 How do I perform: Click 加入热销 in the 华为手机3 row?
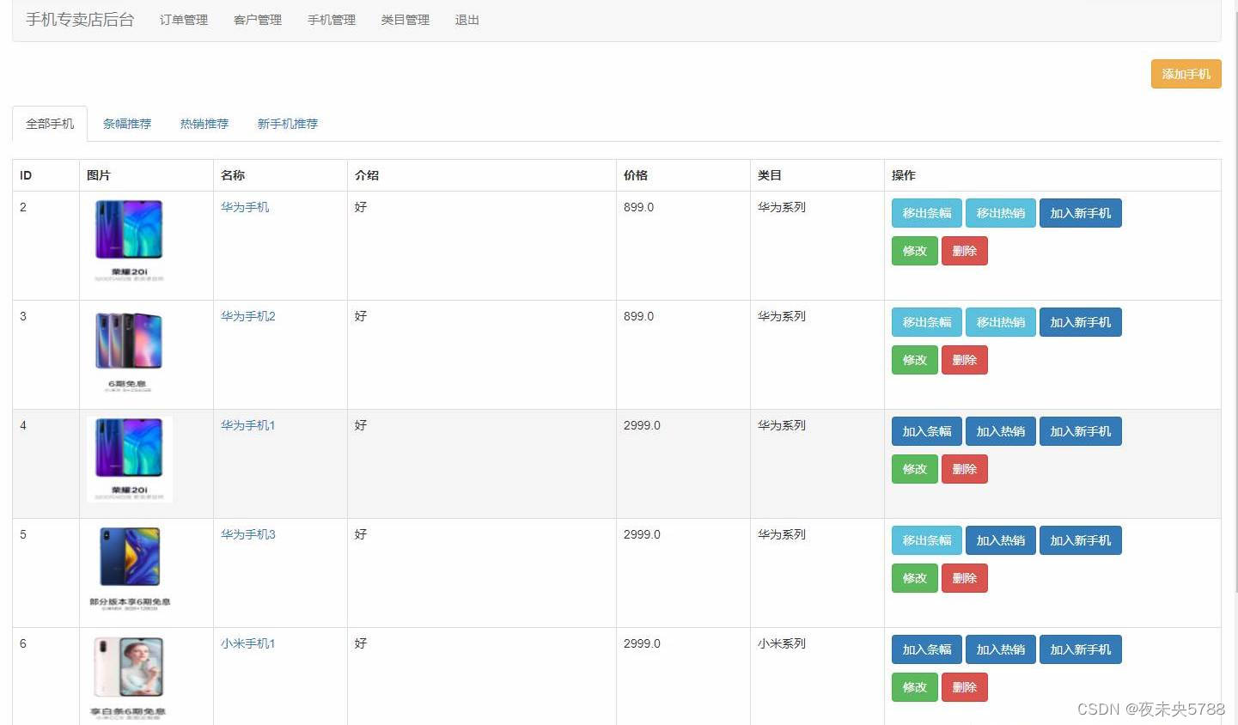point(1001,540)
